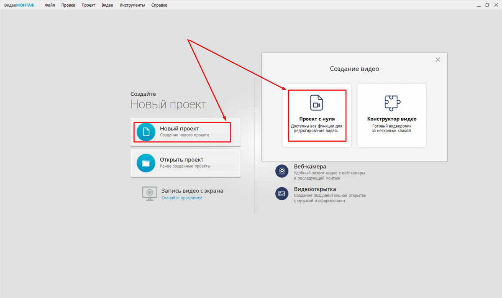Click the Открыть проект button
Viewport: 502px width, 298px height.
[185, 163]
